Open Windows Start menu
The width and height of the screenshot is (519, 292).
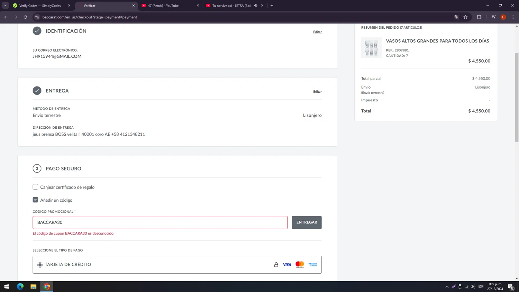tap(6, 286)
